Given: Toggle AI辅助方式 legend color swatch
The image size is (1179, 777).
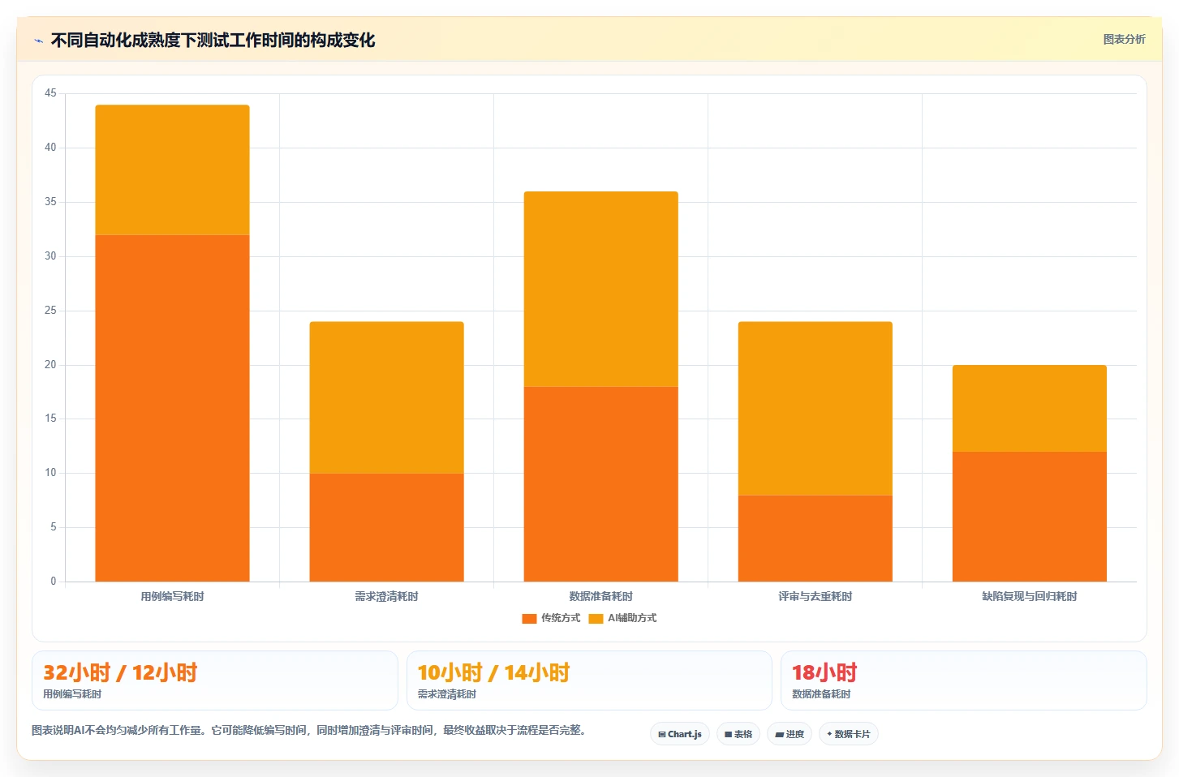Looking at the screenshot, I should (x=596, y=619).
